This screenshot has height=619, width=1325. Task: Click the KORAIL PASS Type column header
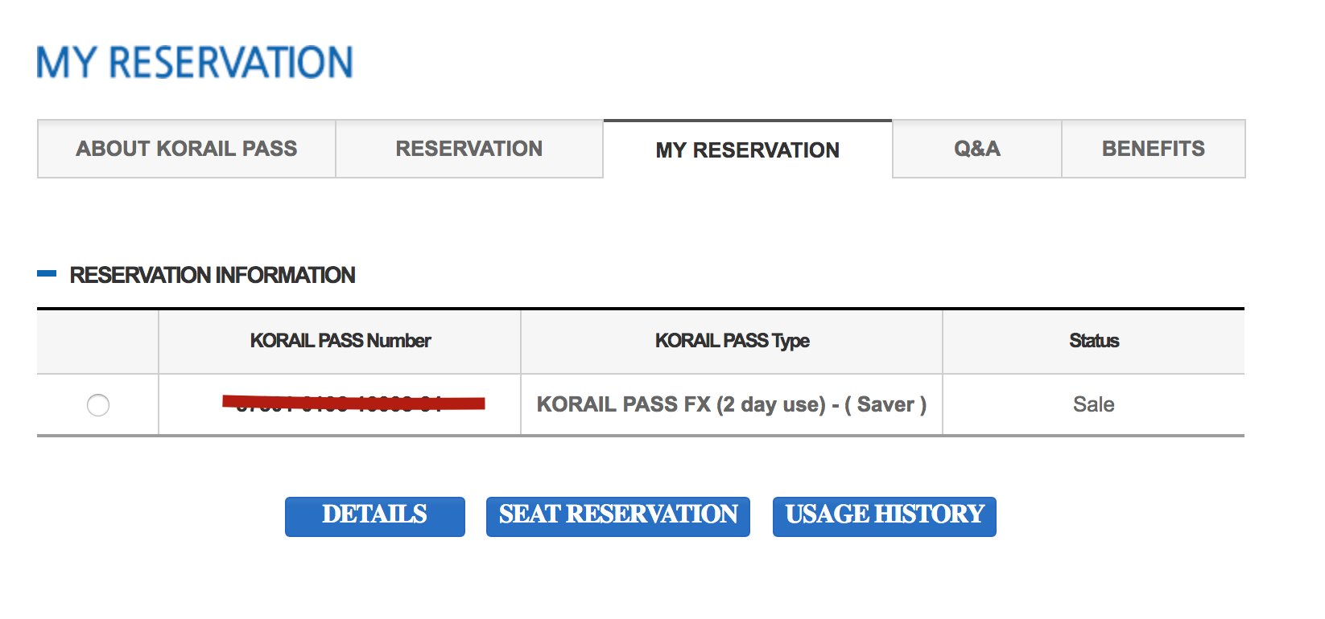(732, 341)
